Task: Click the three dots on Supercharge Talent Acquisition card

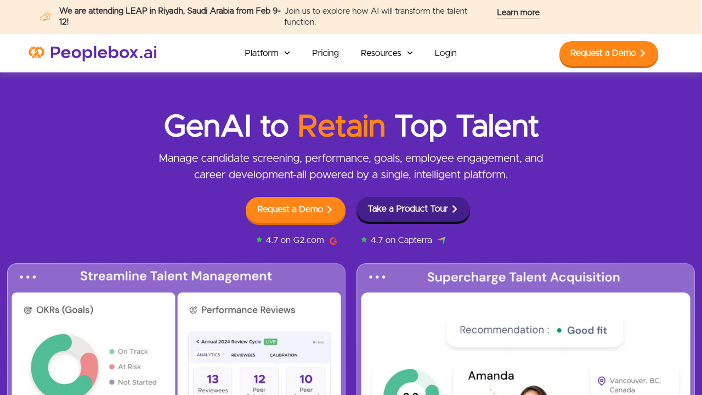Action: 377,277
